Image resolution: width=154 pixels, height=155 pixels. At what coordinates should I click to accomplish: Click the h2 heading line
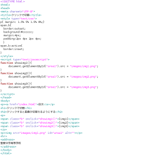[x=32, y=112]
